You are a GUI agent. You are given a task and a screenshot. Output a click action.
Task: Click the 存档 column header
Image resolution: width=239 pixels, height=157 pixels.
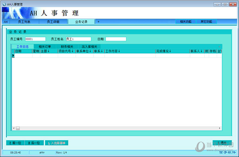(x=213, y=51)
